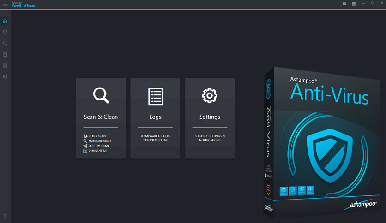Image resolution: width=386 pixels, height=223 pixels.
Task: Click the Quarantine box icon on the card
Action: (x=85, y=151)
